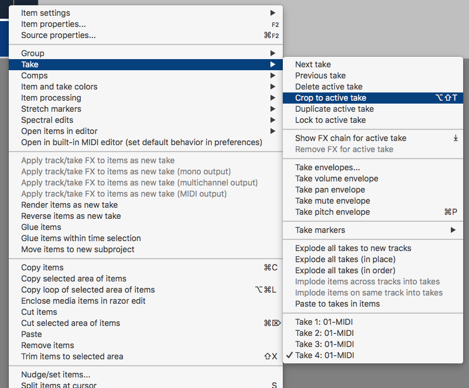Open Item properties...
The image size is (469, 388).
[53, 24]
